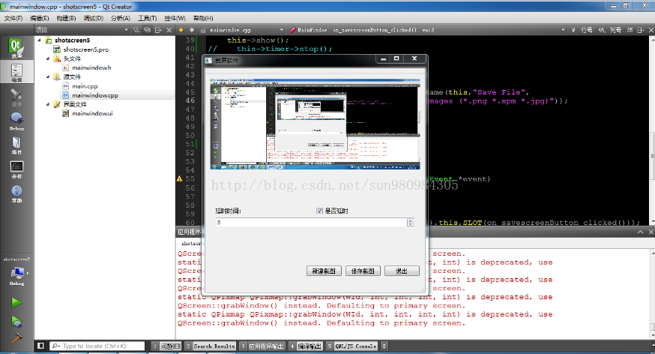Select main.cpp in project tree

(x=85, y=86)
